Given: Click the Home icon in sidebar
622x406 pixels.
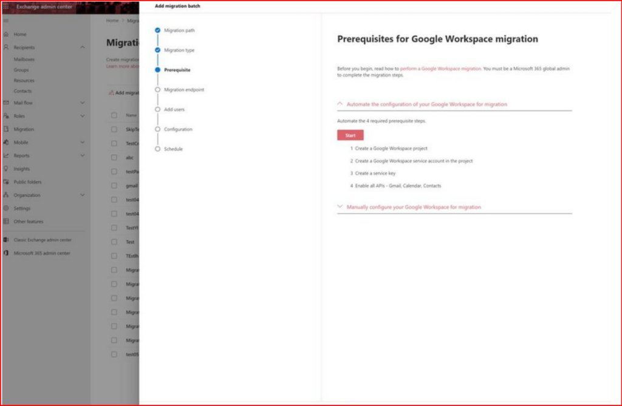Looking at the screenshot, I should click(x=6, y=34).
